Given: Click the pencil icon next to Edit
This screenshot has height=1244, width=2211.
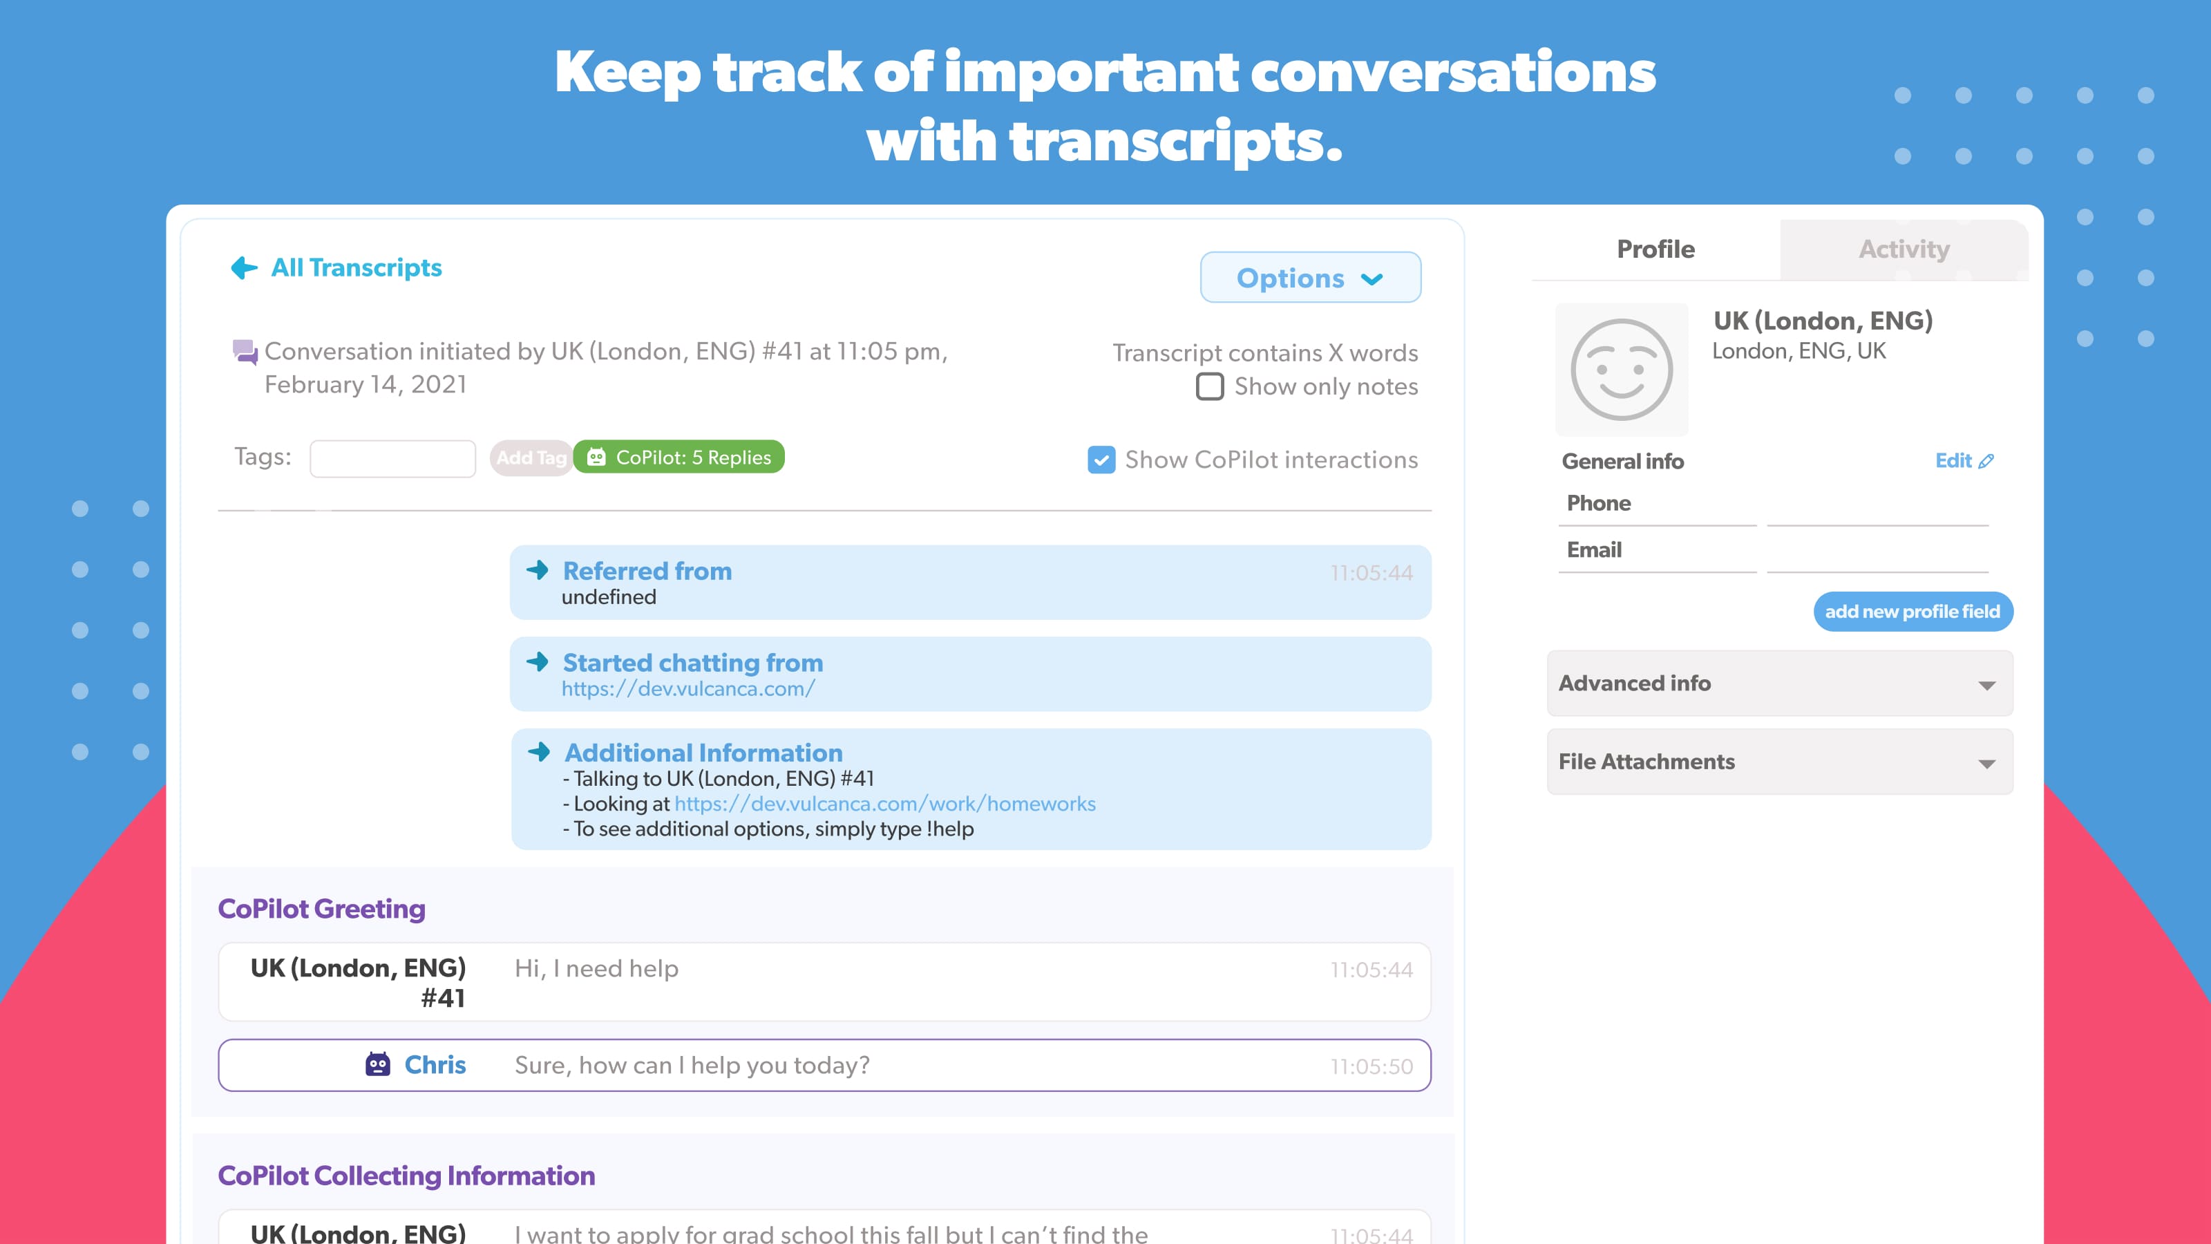Looking at the screenshot, I should [x=1986, y=461].
